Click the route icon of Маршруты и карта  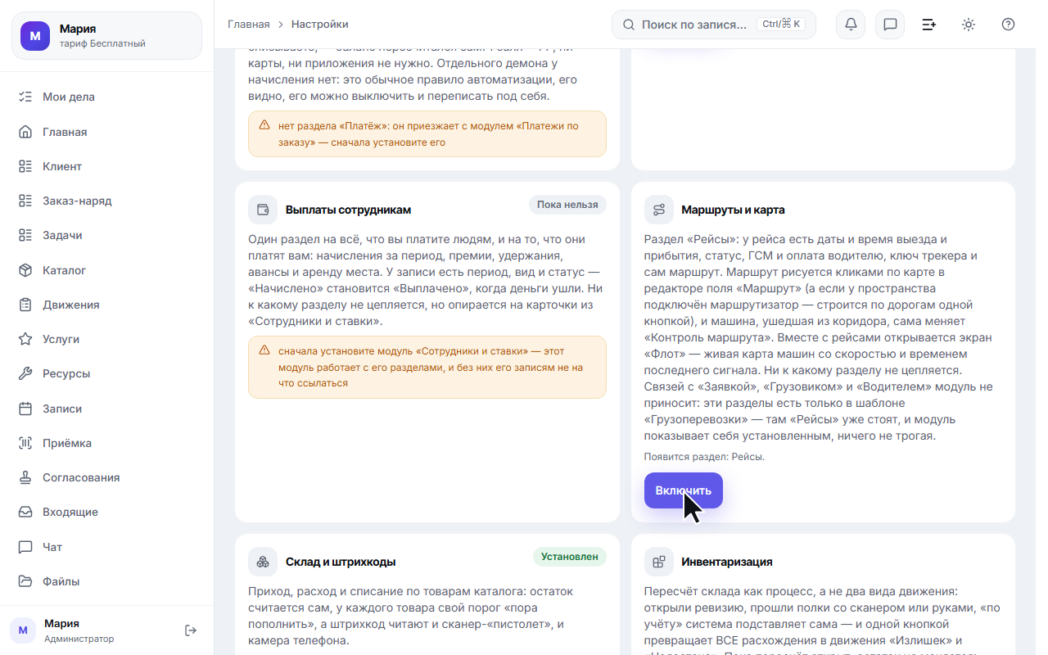[659, 210]
